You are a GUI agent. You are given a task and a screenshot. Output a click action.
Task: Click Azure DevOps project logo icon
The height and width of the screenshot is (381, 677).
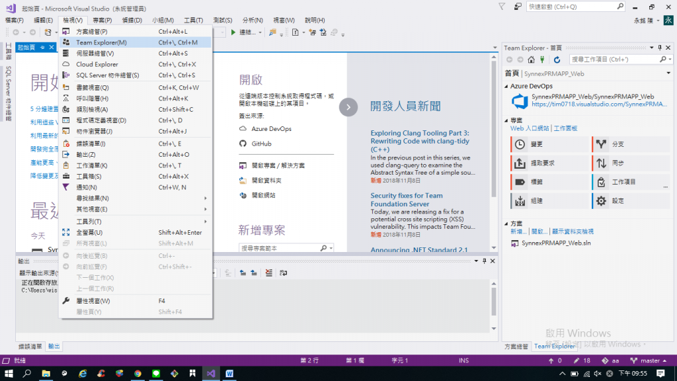(x=520, y=101)
